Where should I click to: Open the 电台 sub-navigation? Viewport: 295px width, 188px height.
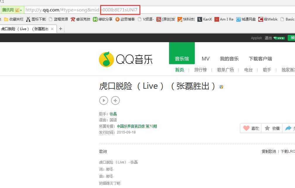pyautogui.click(x=248, y=70)
